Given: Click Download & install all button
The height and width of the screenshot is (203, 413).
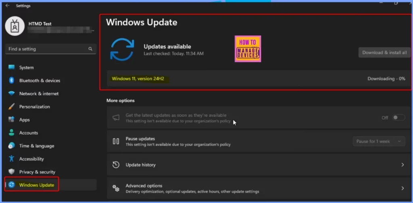Looking at the screenshot, I should click(x=384, y=53).
